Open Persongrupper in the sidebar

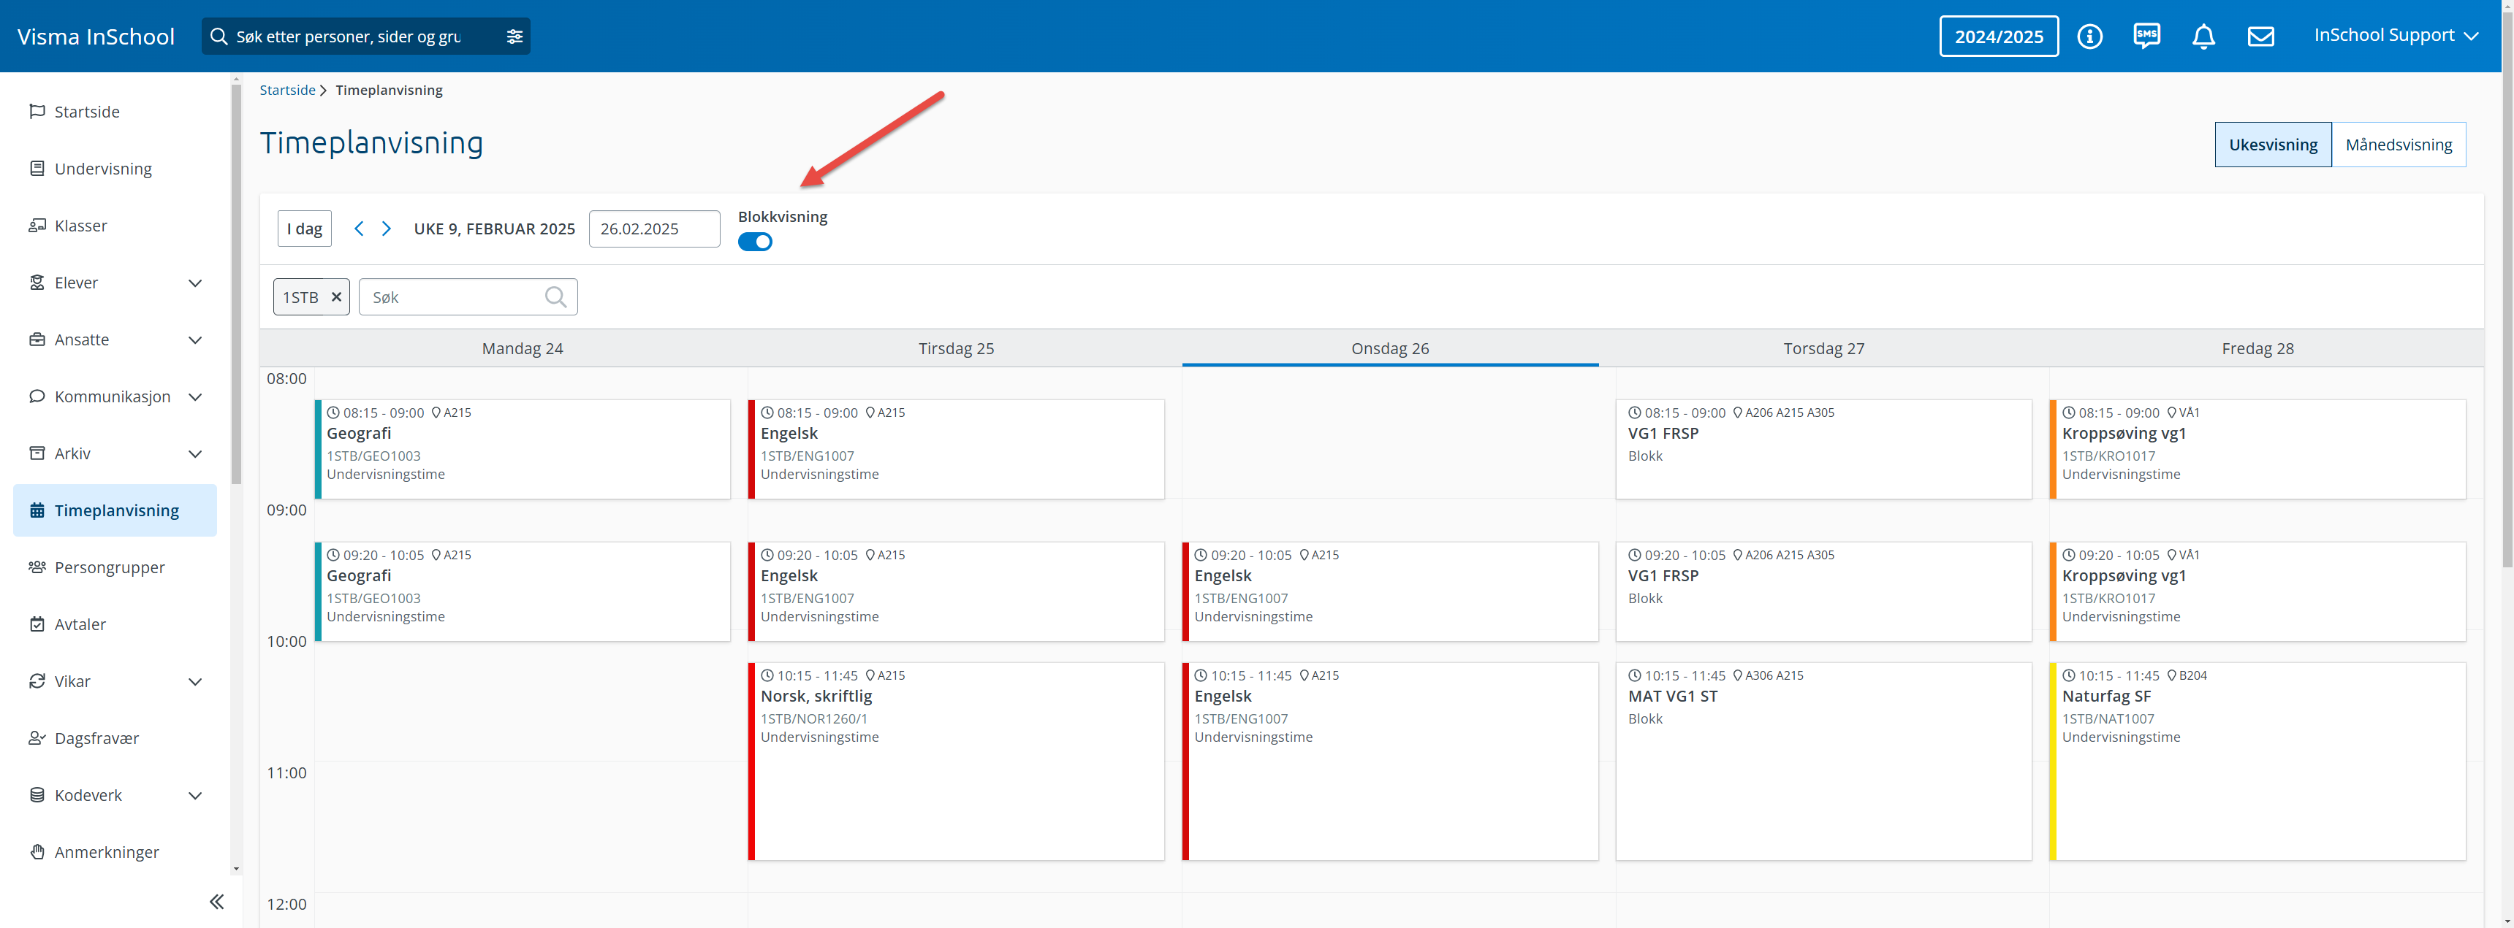(110, 567)
